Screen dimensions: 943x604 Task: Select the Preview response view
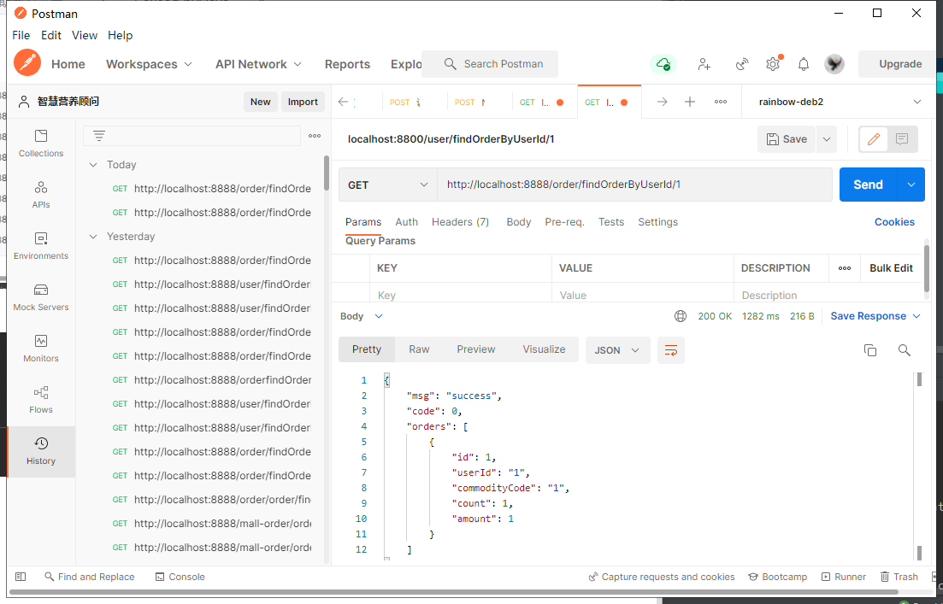coord(475,349)
